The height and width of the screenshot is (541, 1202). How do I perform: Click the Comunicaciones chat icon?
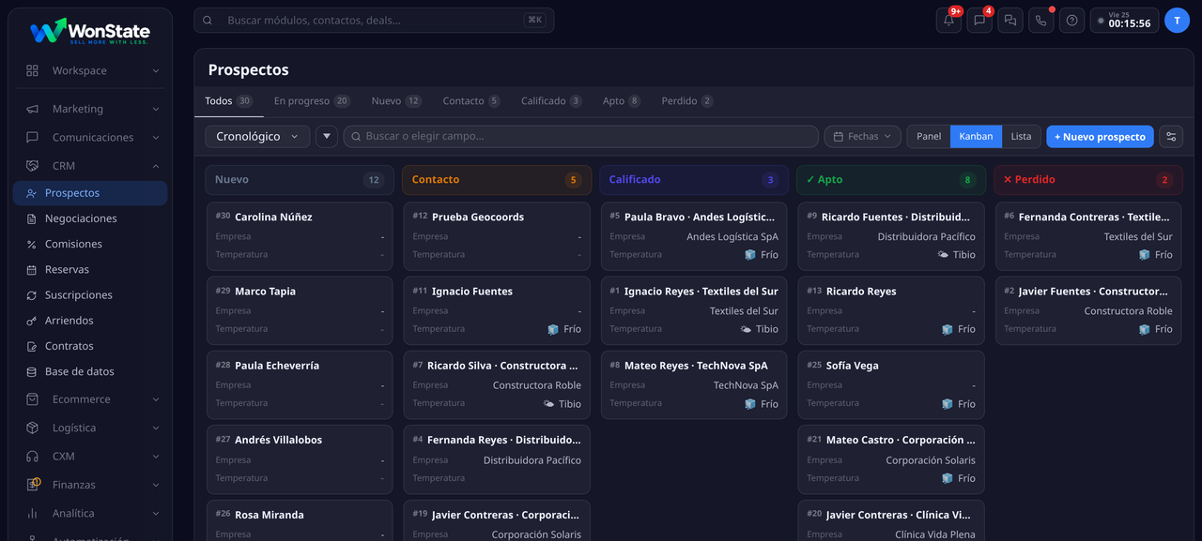33,137
